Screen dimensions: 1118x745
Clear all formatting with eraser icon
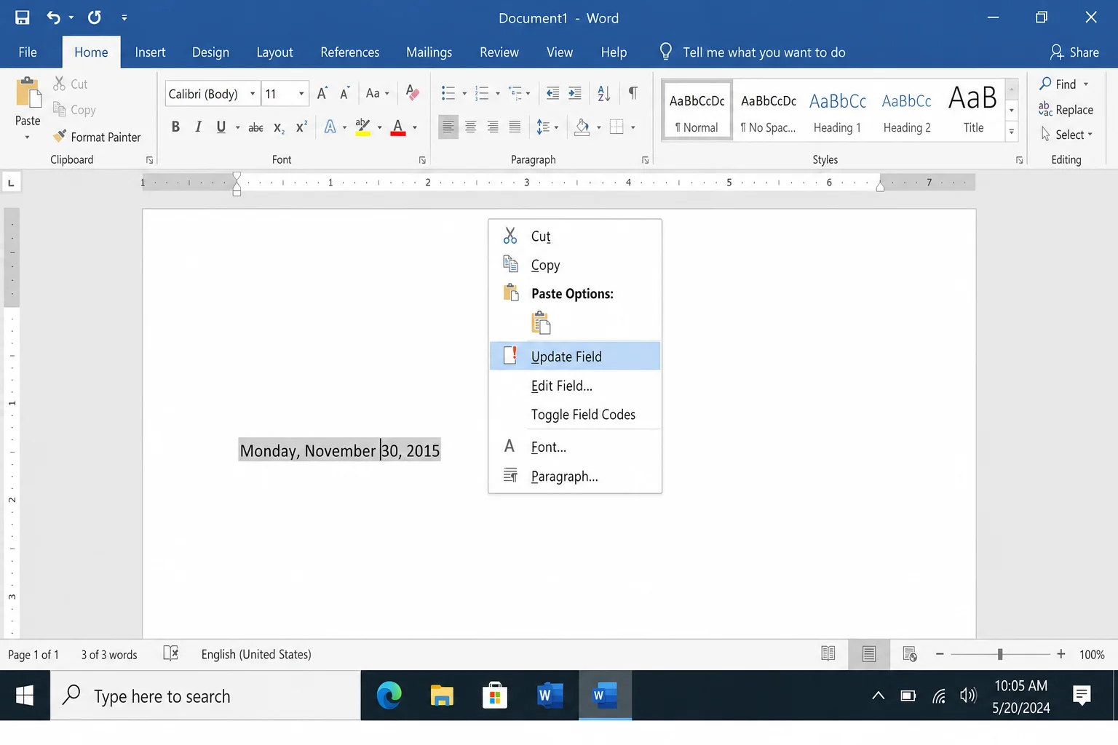tap(413, 92)
